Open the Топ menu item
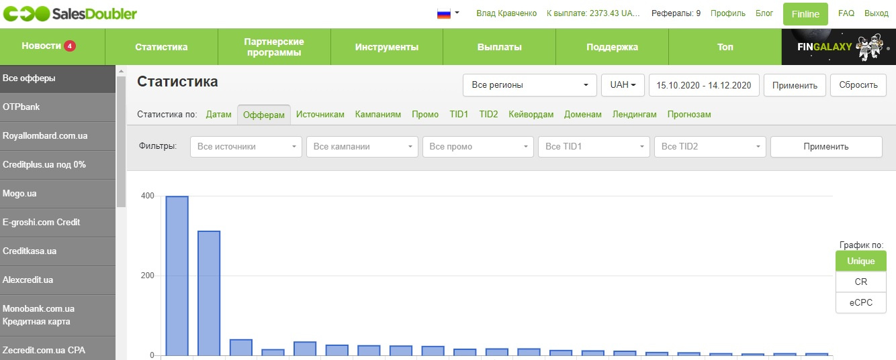 tap(725, 47)
